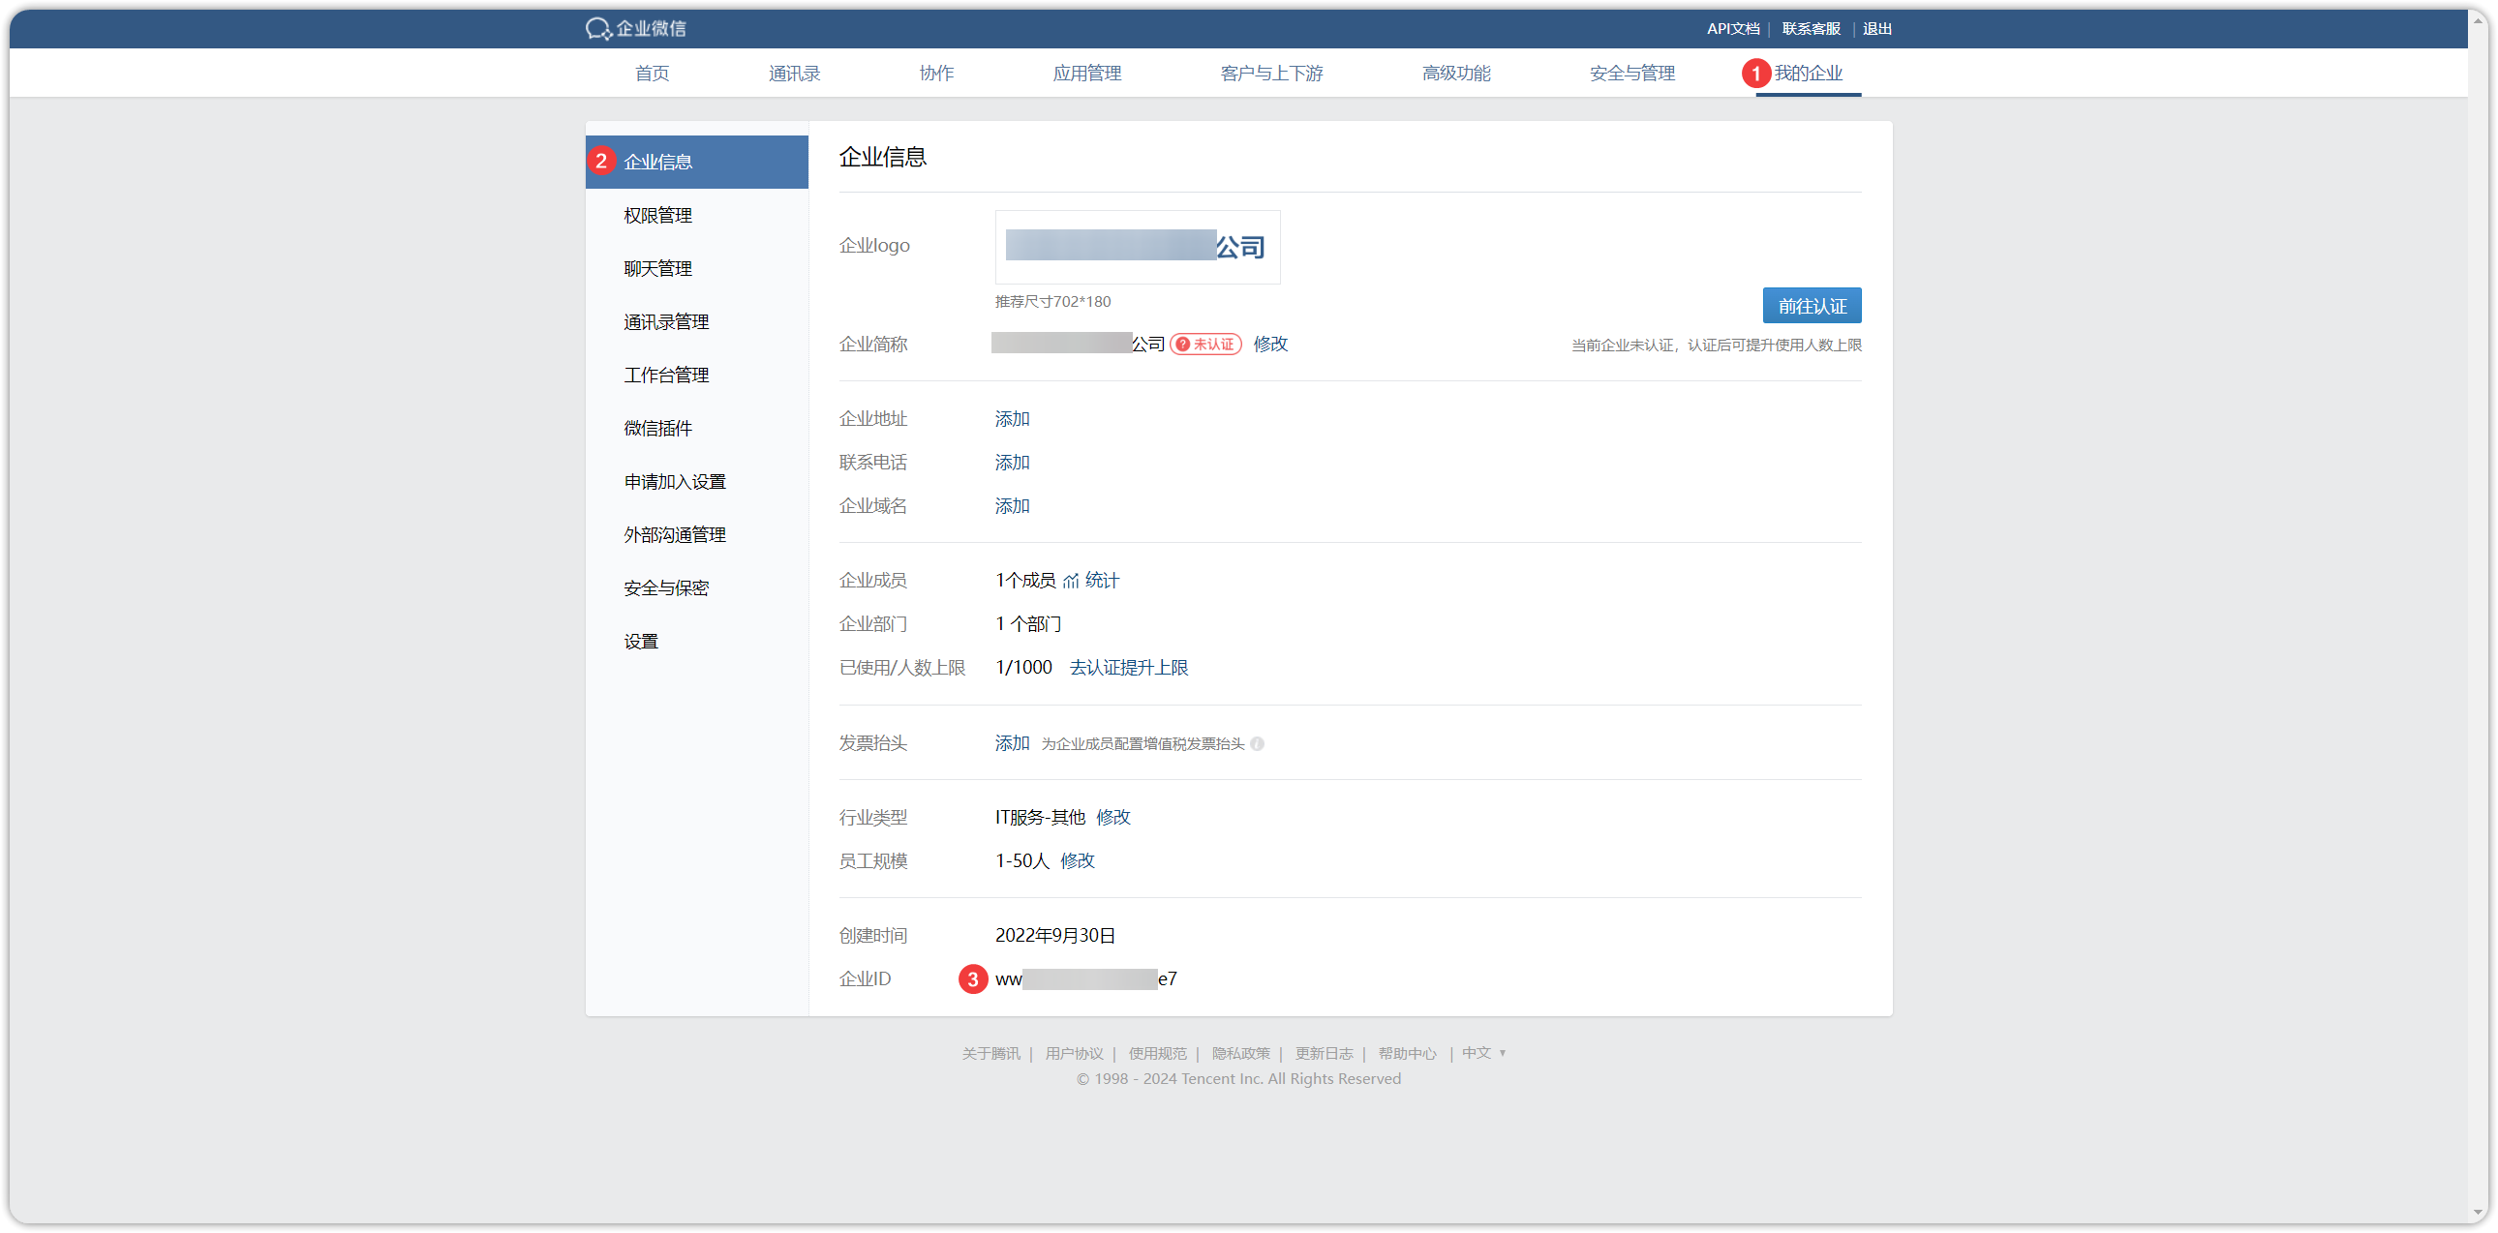Select the 我的企业 tab
This screenshot has width=2498, height=1233.
click(1808, 74)
